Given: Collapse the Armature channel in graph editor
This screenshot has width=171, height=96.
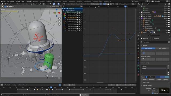Looking at the screenshot, I should [x=63, y=9].
